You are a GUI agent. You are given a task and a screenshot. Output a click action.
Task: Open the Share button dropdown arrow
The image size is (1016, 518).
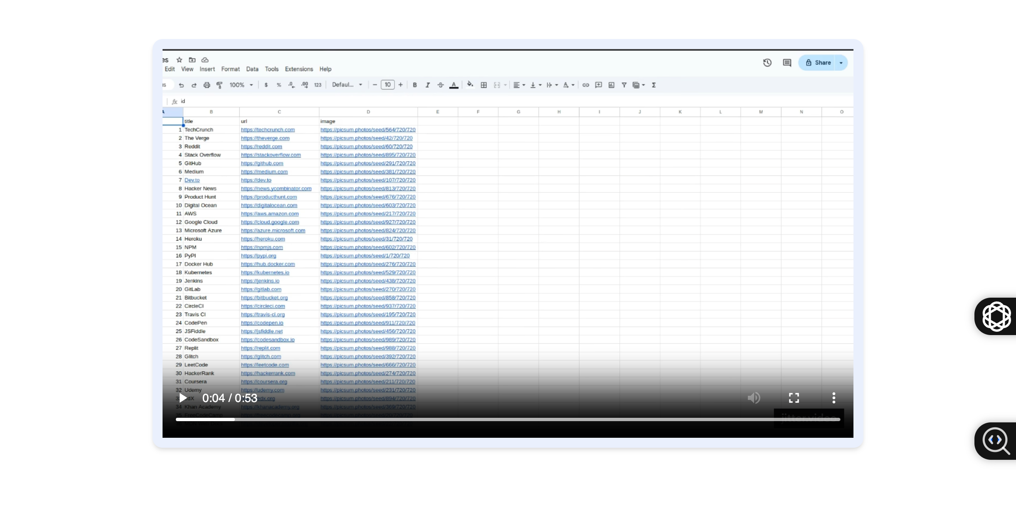(841, 63)
